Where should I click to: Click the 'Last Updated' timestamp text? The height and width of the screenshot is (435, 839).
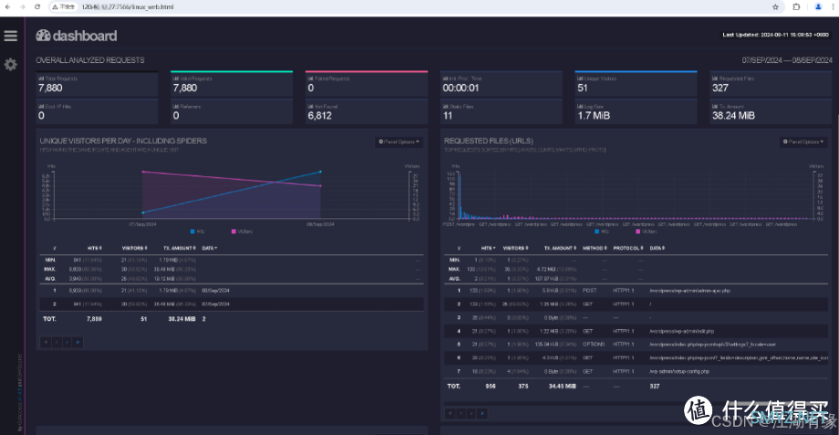775,35
